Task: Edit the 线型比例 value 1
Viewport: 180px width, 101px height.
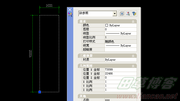Action: coord(120,37)
